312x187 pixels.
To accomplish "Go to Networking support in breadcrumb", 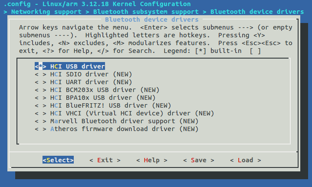I will point(46,12).
